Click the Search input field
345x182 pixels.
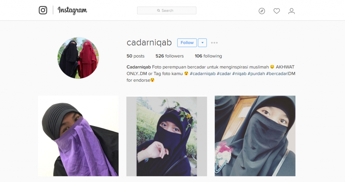coord(166,10)
